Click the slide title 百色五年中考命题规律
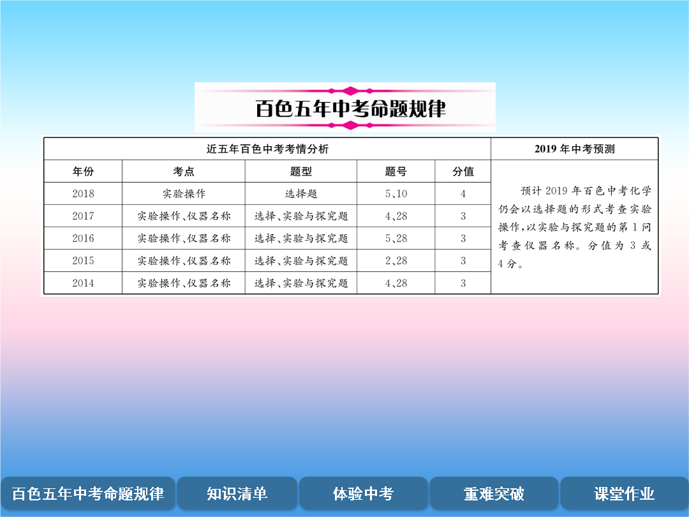The width and height of the screenshot is (689, 517). [350, 109]
